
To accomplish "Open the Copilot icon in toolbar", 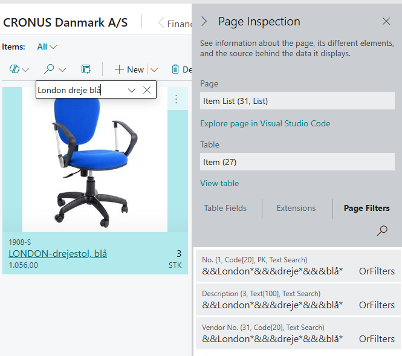I will pos(15,69).
